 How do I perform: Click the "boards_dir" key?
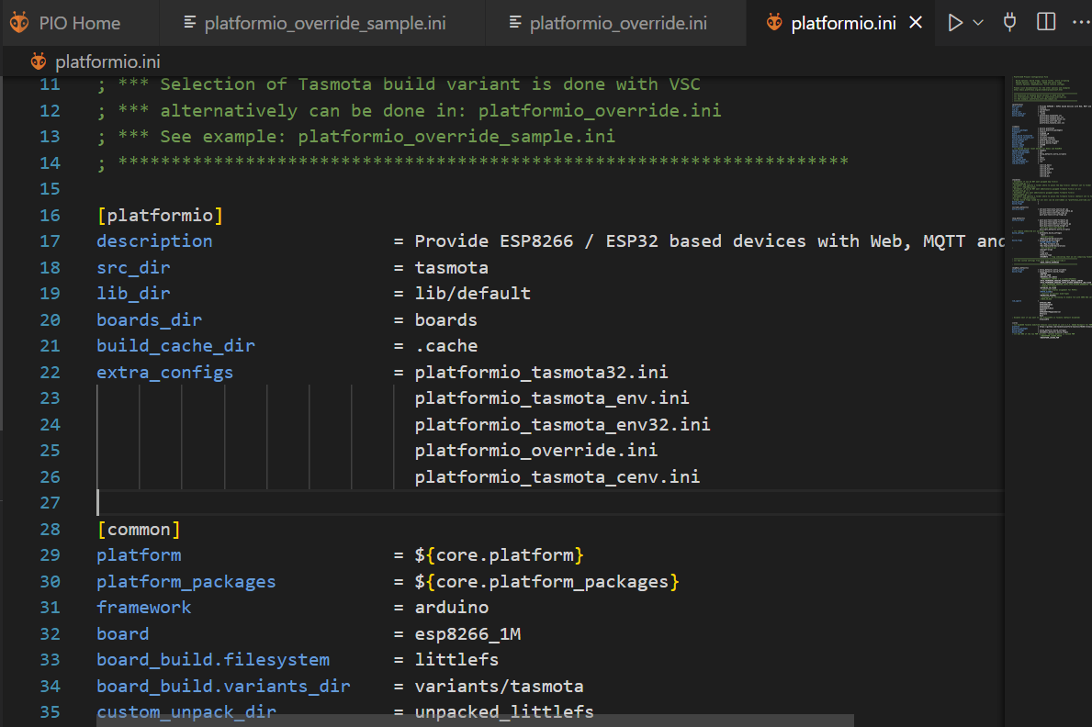149,319
